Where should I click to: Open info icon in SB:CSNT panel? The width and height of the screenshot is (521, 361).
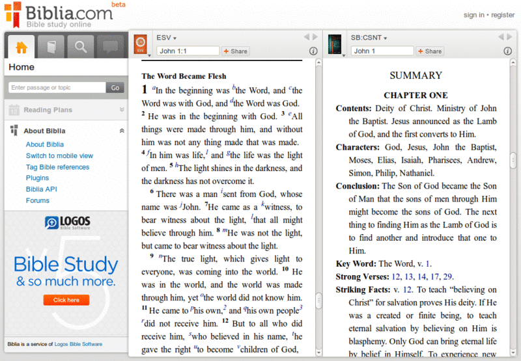pyautogui.click(x=507, y=51)
